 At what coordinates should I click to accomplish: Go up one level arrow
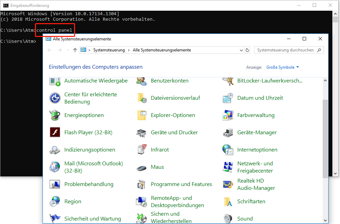(x=75, y=50)
